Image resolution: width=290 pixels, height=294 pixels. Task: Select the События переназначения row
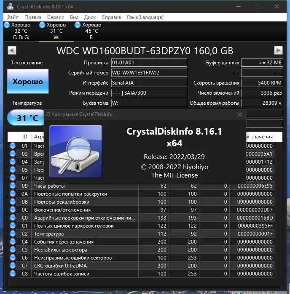[141, 242]
